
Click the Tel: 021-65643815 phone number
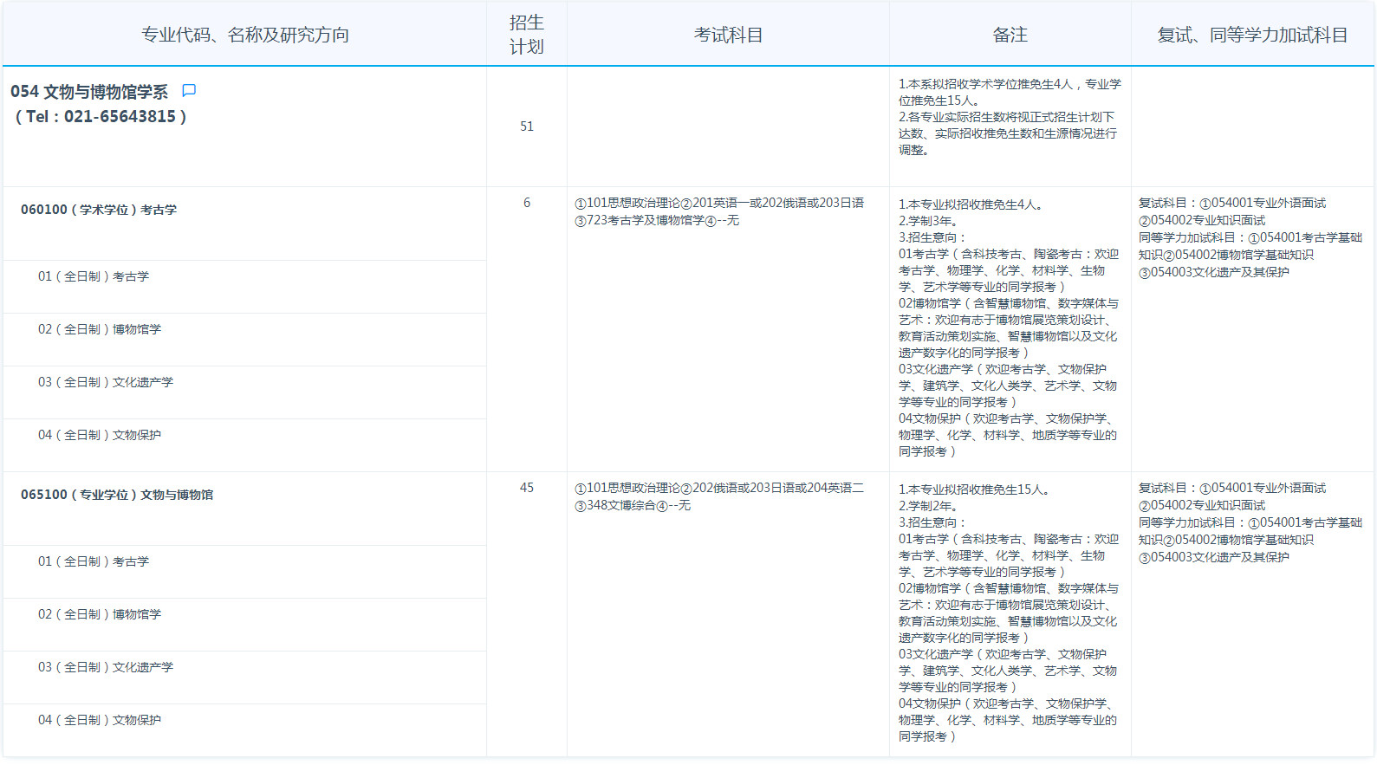101,117
